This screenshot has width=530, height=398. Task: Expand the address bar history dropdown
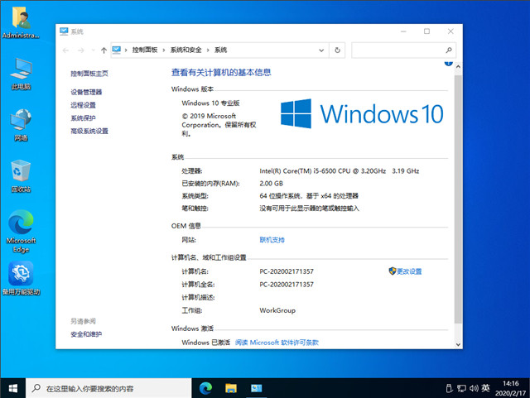click(321, 50)
